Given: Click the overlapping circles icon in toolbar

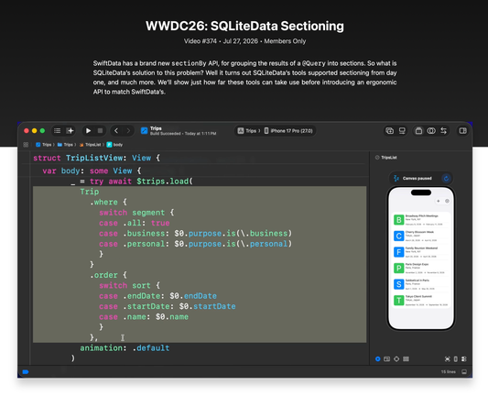Looking at the screenshot, I should (431, 131).
